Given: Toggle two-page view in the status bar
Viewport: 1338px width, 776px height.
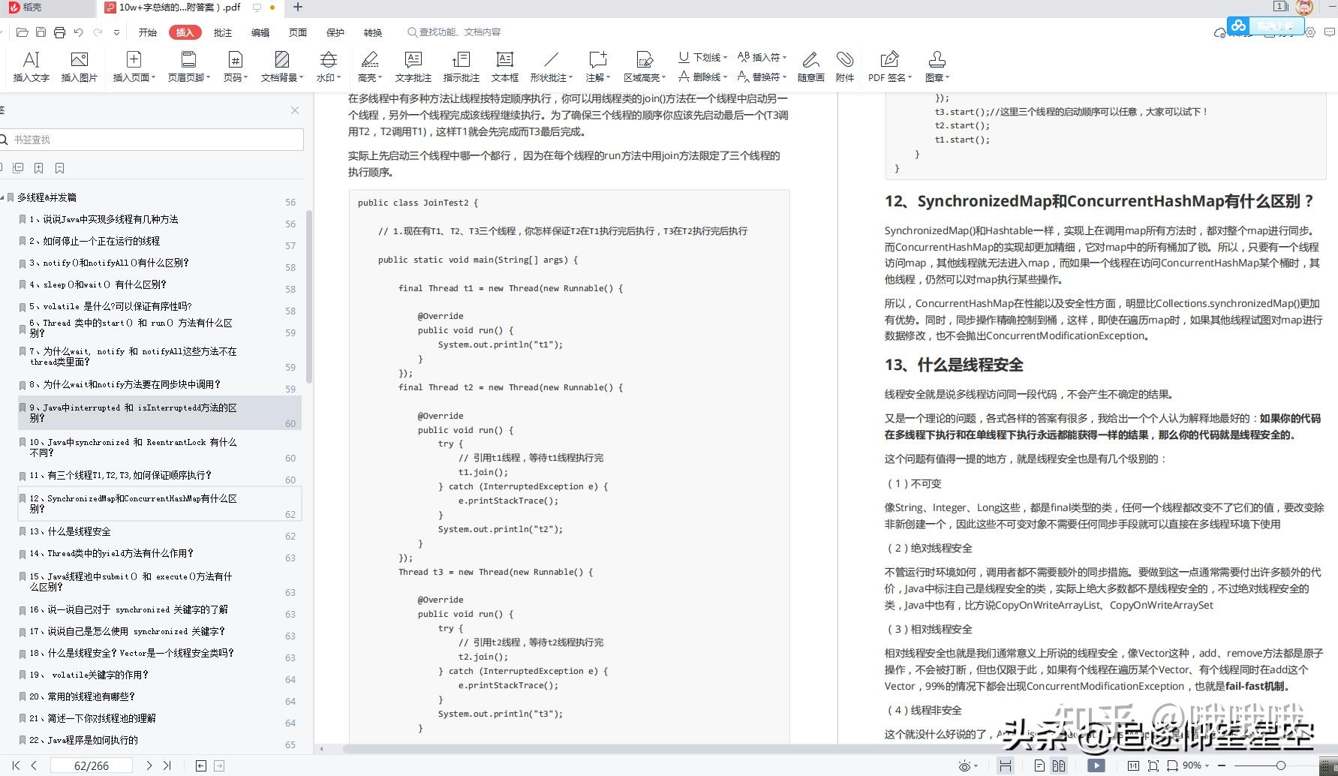Looking at the screenshot, I should [1060, 765].
